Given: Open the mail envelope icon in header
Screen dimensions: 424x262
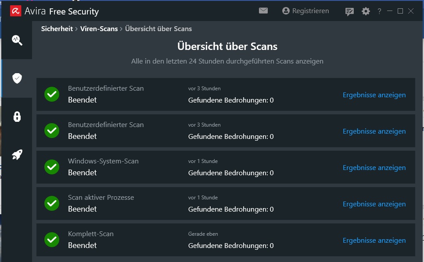Looking at the screenshot, I should coord(263,11).
